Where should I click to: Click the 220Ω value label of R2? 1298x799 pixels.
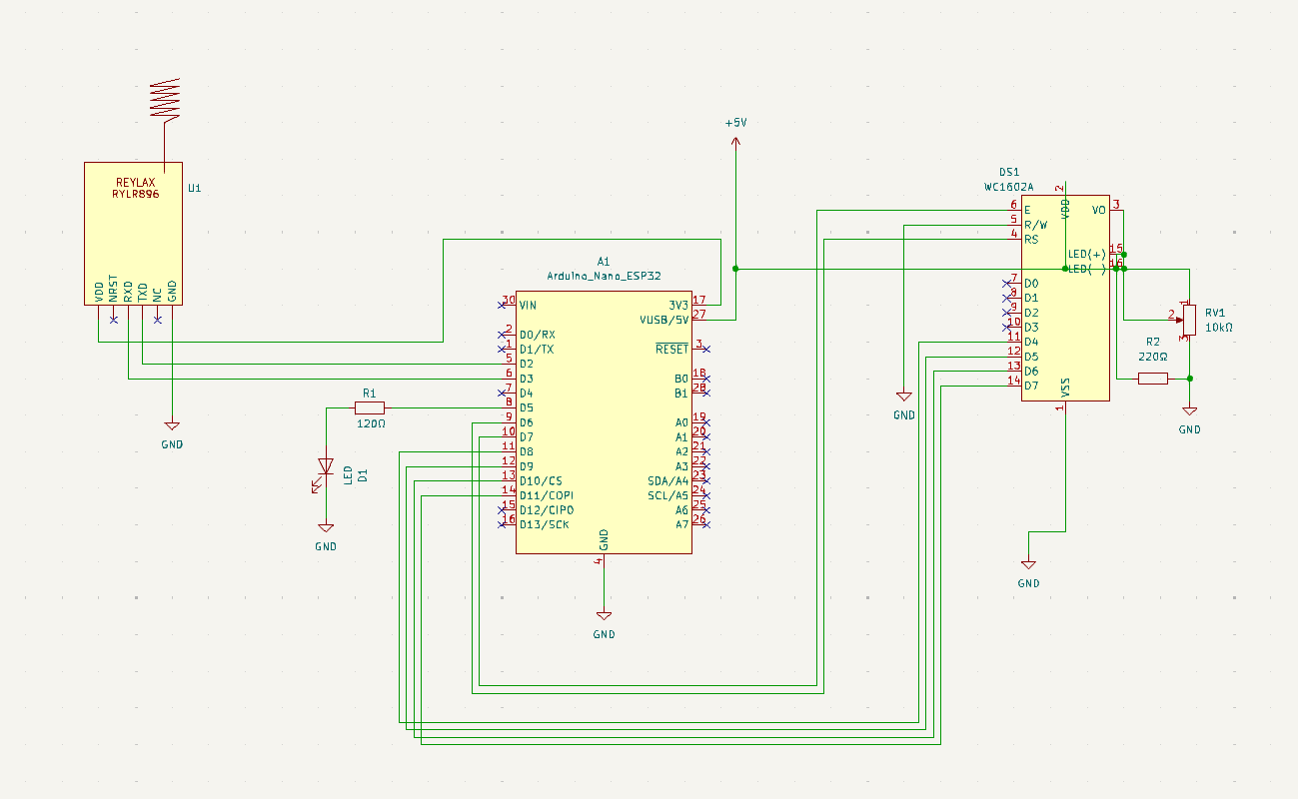[x=1153, y=356]
